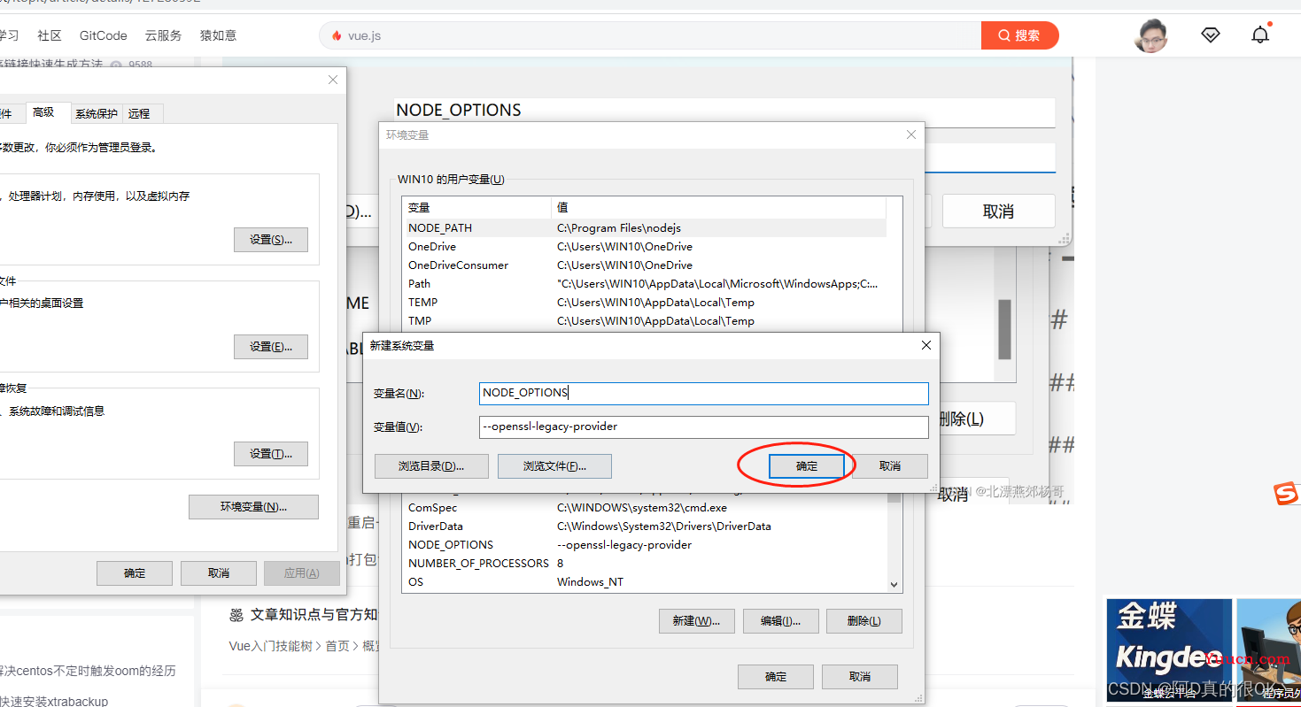The height and width of the screenshot is (707, 1301).
Task: Open the user avatar profile
Action: (1151, 35)
